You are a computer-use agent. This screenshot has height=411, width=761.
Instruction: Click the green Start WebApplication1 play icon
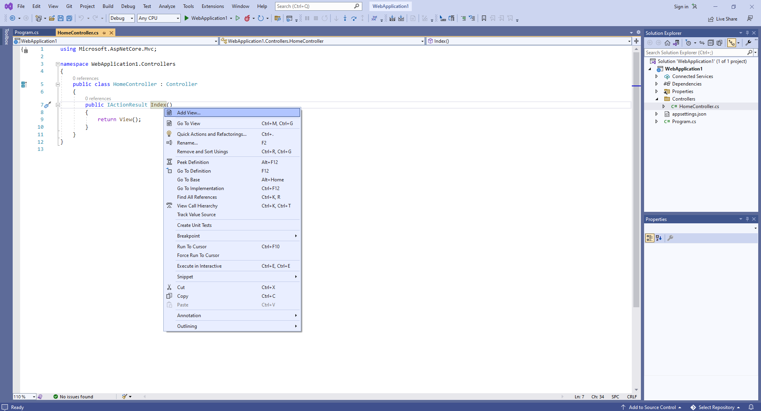tap(186, 18)
